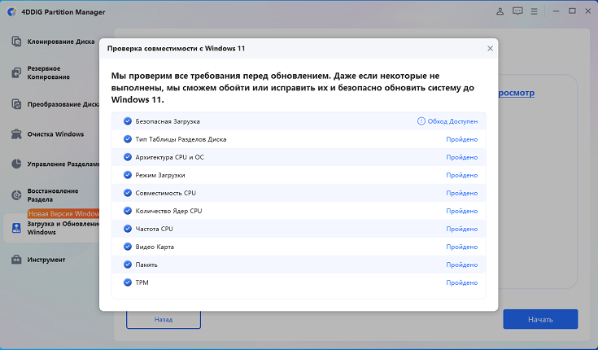The image size is (598, 350).
Task: Click the dialog title Проверка совместимости с Windows 11
Action: tap(176, 49)
